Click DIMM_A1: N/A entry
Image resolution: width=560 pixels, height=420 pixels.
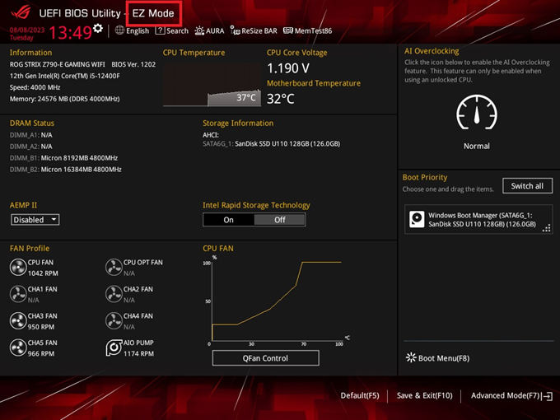pos(31,135)
